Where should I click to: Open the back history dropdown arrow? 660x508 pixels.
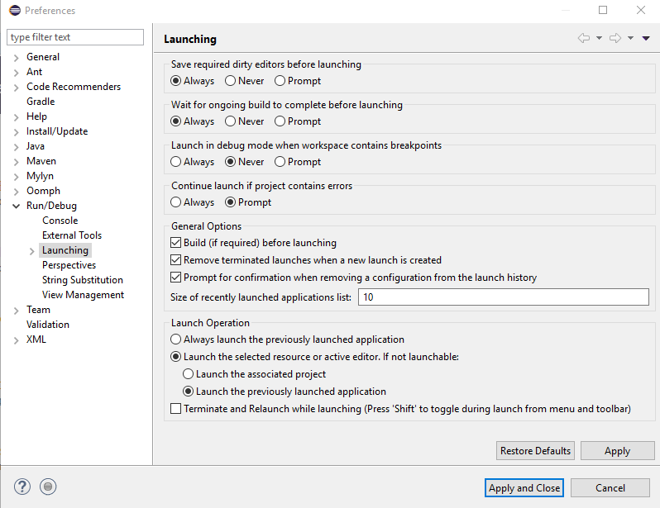599,38
